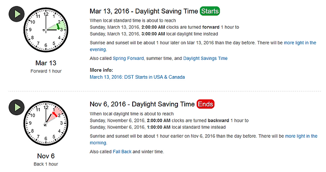Click the Mar 13 label under clock
The height and width of the screenshot is (172, 326).
pos(46,63)
